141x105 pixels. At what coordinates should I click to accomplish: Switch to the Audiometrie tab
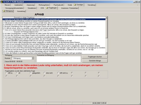pos(18,5)
